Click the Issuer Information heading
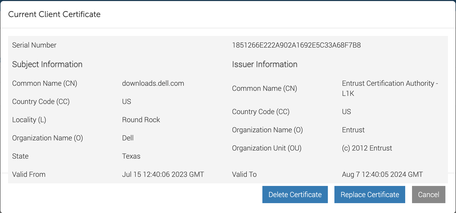 pyautogui.click(x=264, y=65)
